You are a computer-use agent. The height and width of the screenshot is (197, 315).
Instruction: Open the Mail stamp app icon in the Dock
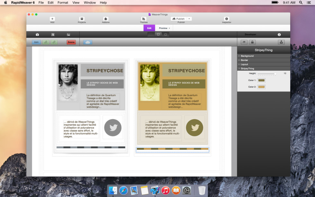tap(134, 190)
